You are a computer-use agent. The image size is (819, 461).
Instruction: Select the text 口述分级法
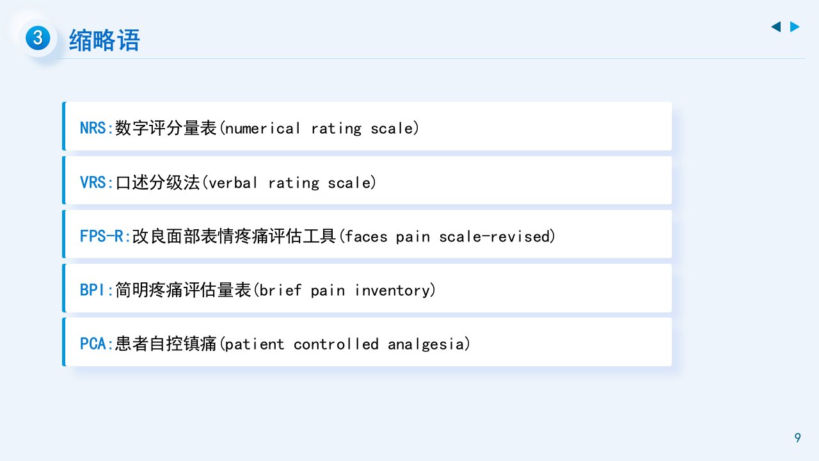(158, 182)
